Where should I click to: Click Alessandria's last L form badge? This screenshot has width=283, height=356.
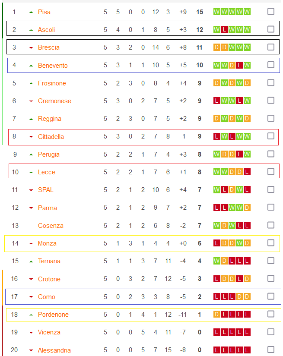(x=247, y=350)
